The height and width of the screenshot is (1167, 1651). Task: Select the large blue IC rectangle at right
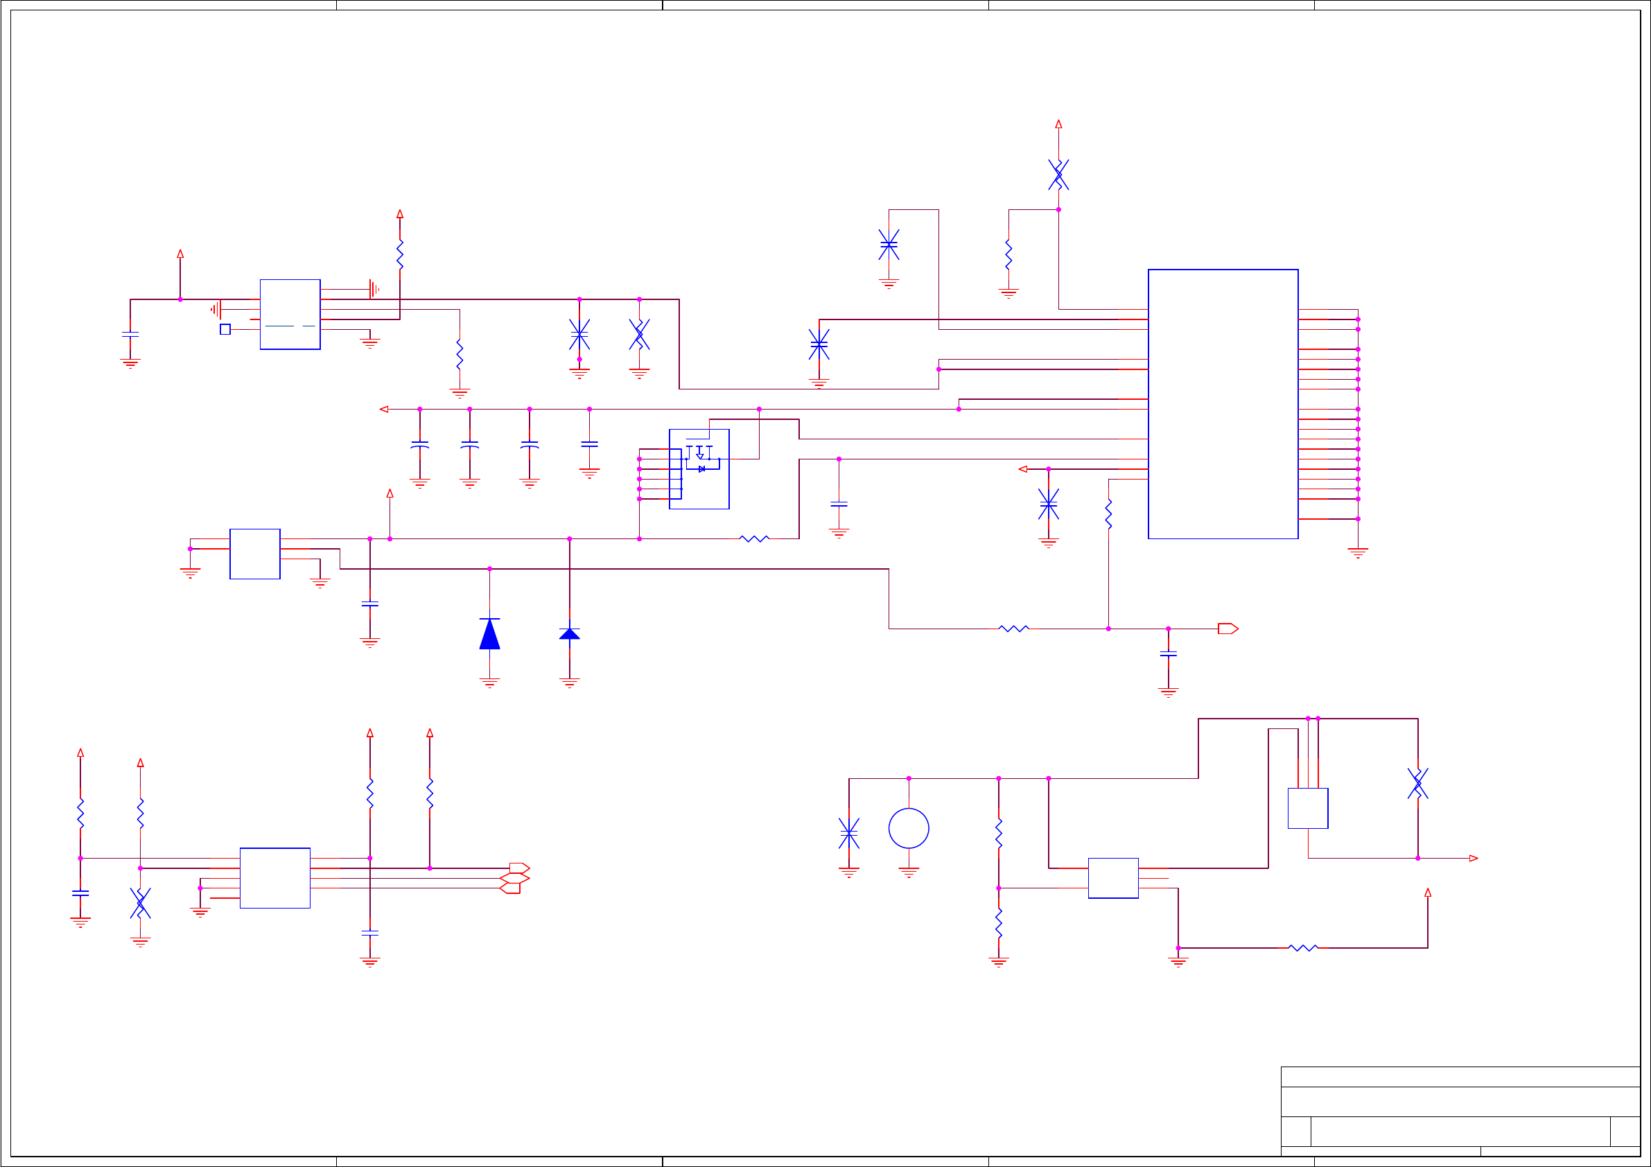pyautogui.click(x=1223, y=404)
